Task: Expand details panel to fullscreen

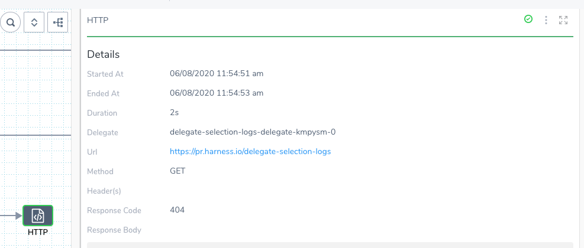Action: tap(563, 20)
